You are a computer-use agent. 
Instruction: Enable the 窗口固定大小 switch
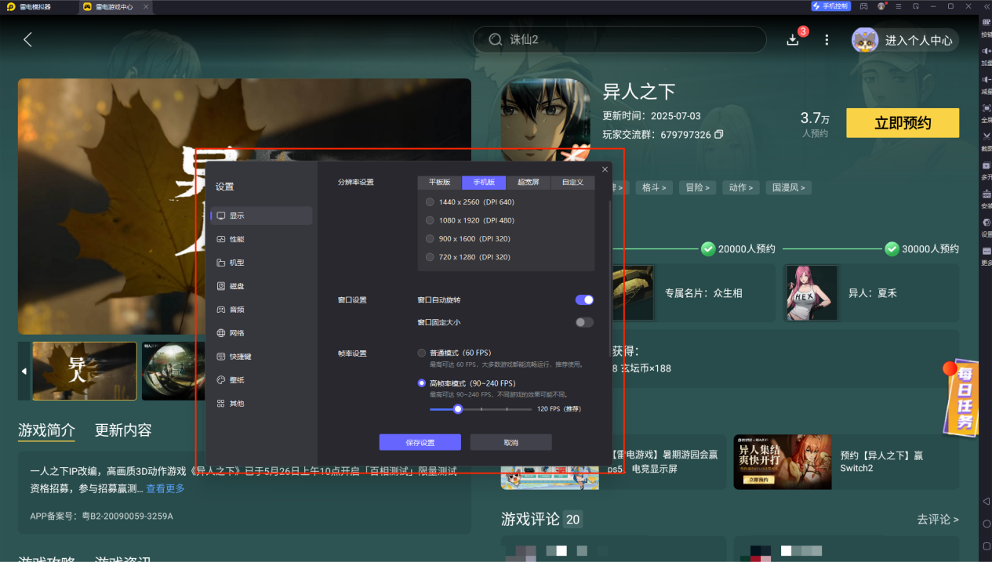[x=584, y=322]
